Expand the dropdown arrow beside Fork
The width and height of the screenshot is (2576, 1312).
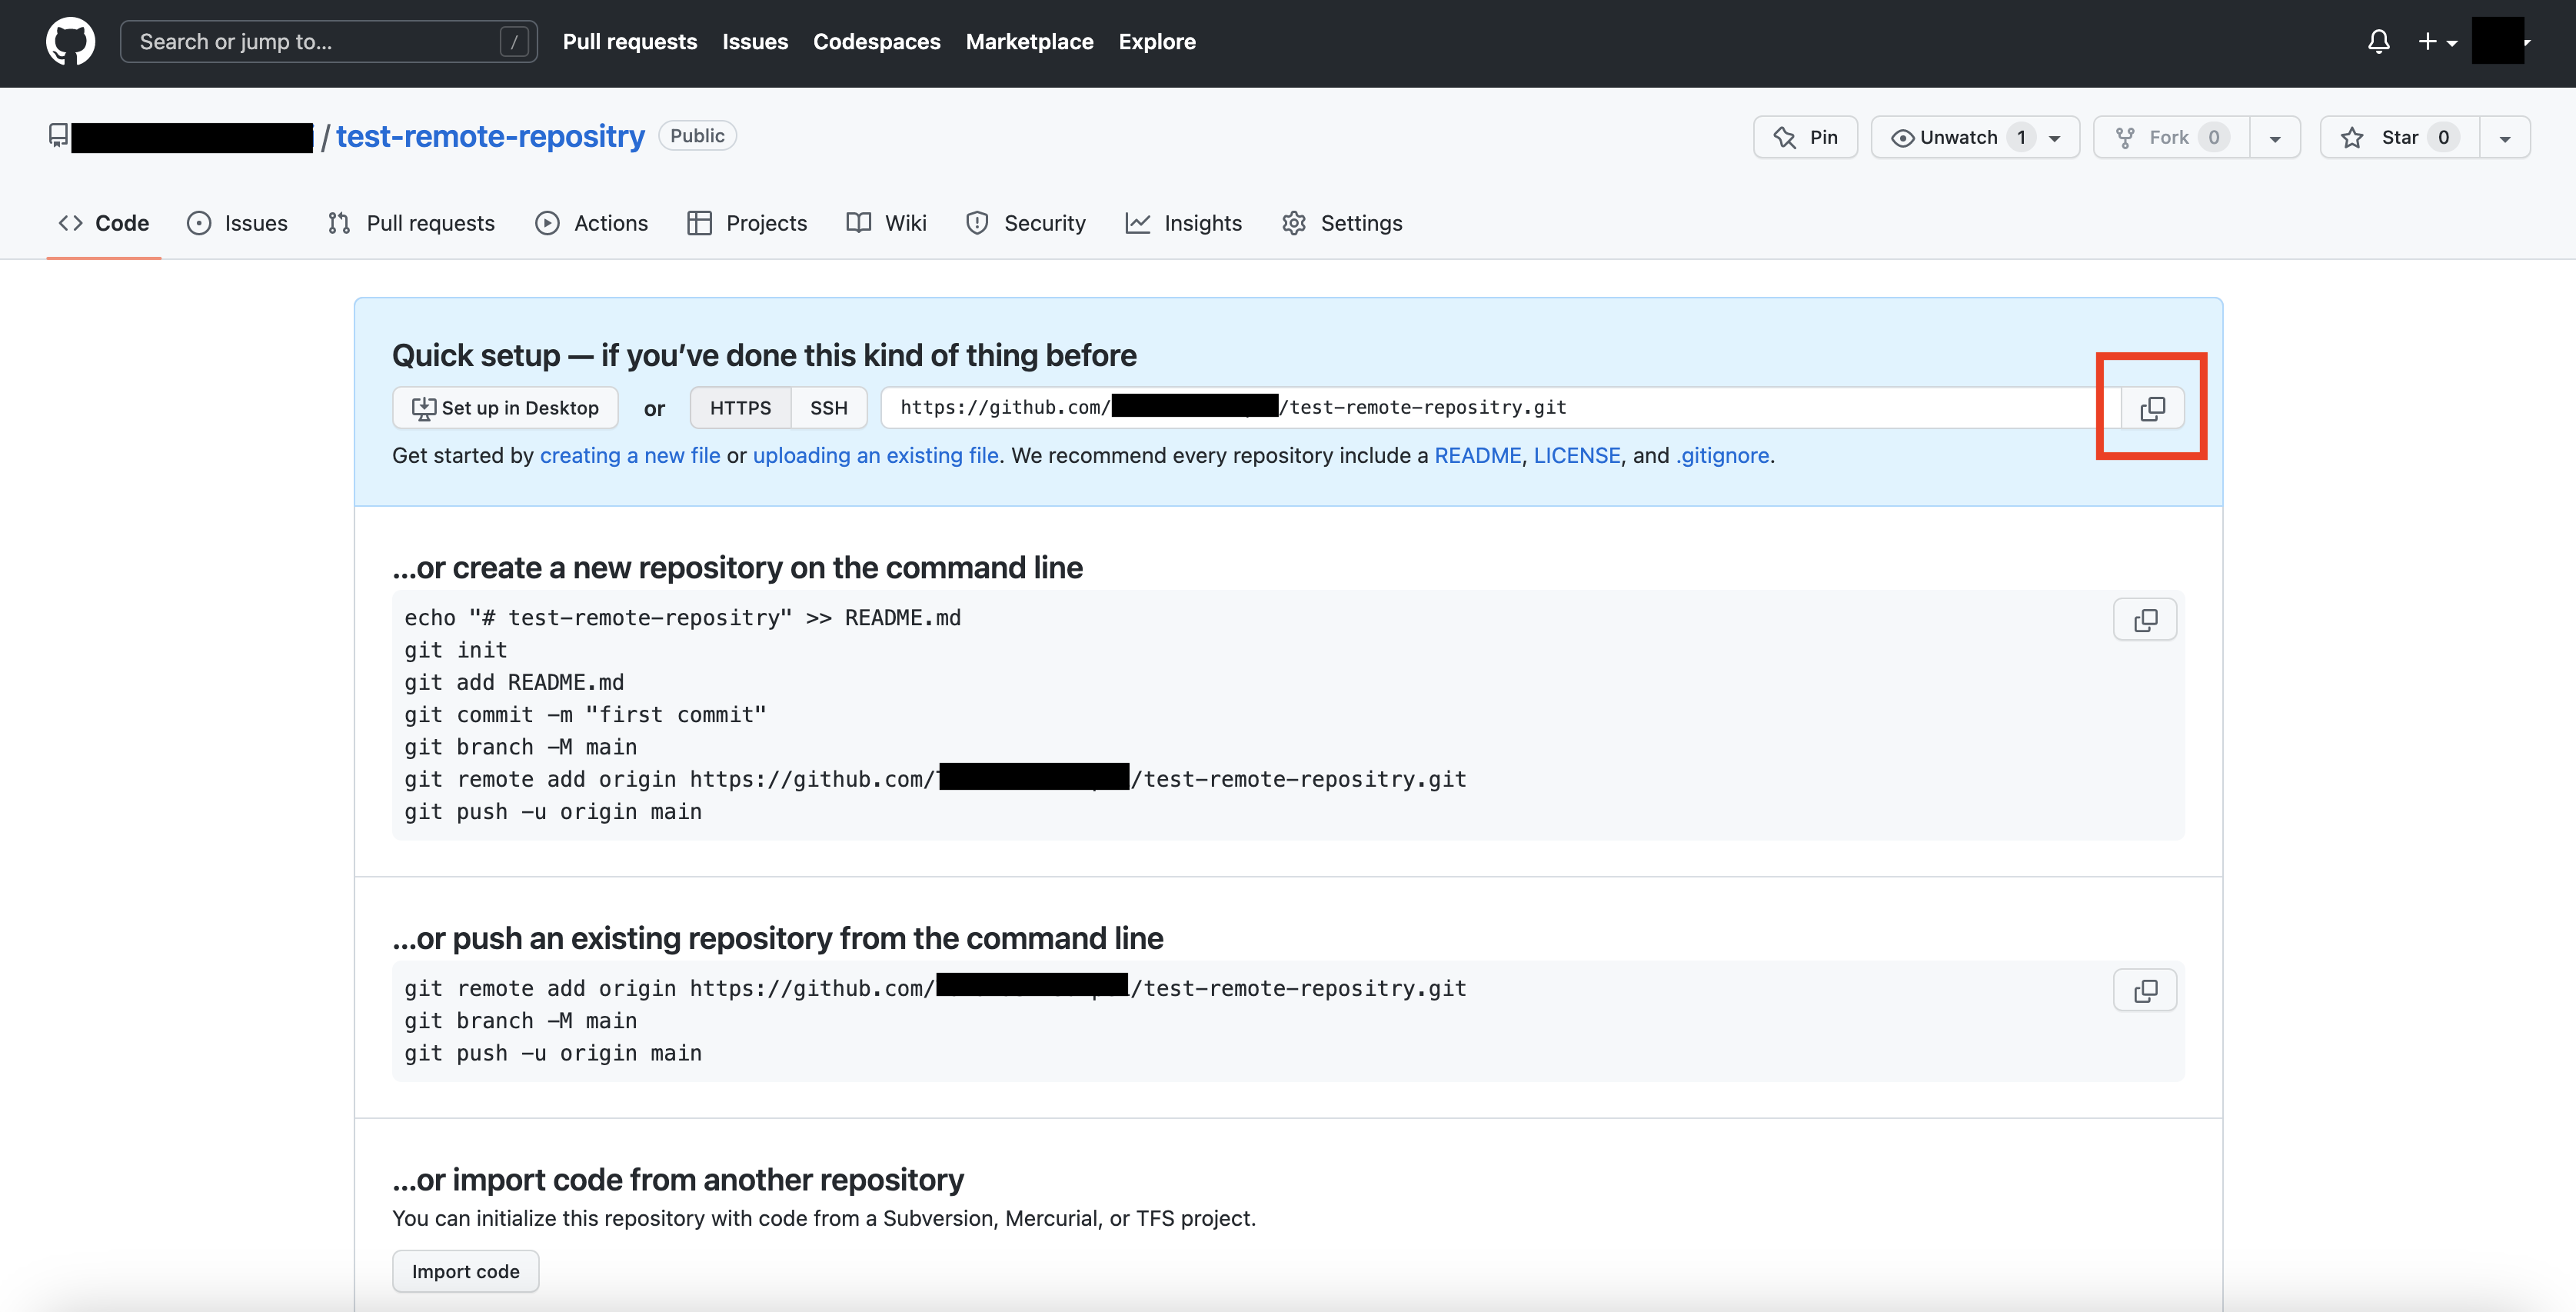tap(2275, 138)
